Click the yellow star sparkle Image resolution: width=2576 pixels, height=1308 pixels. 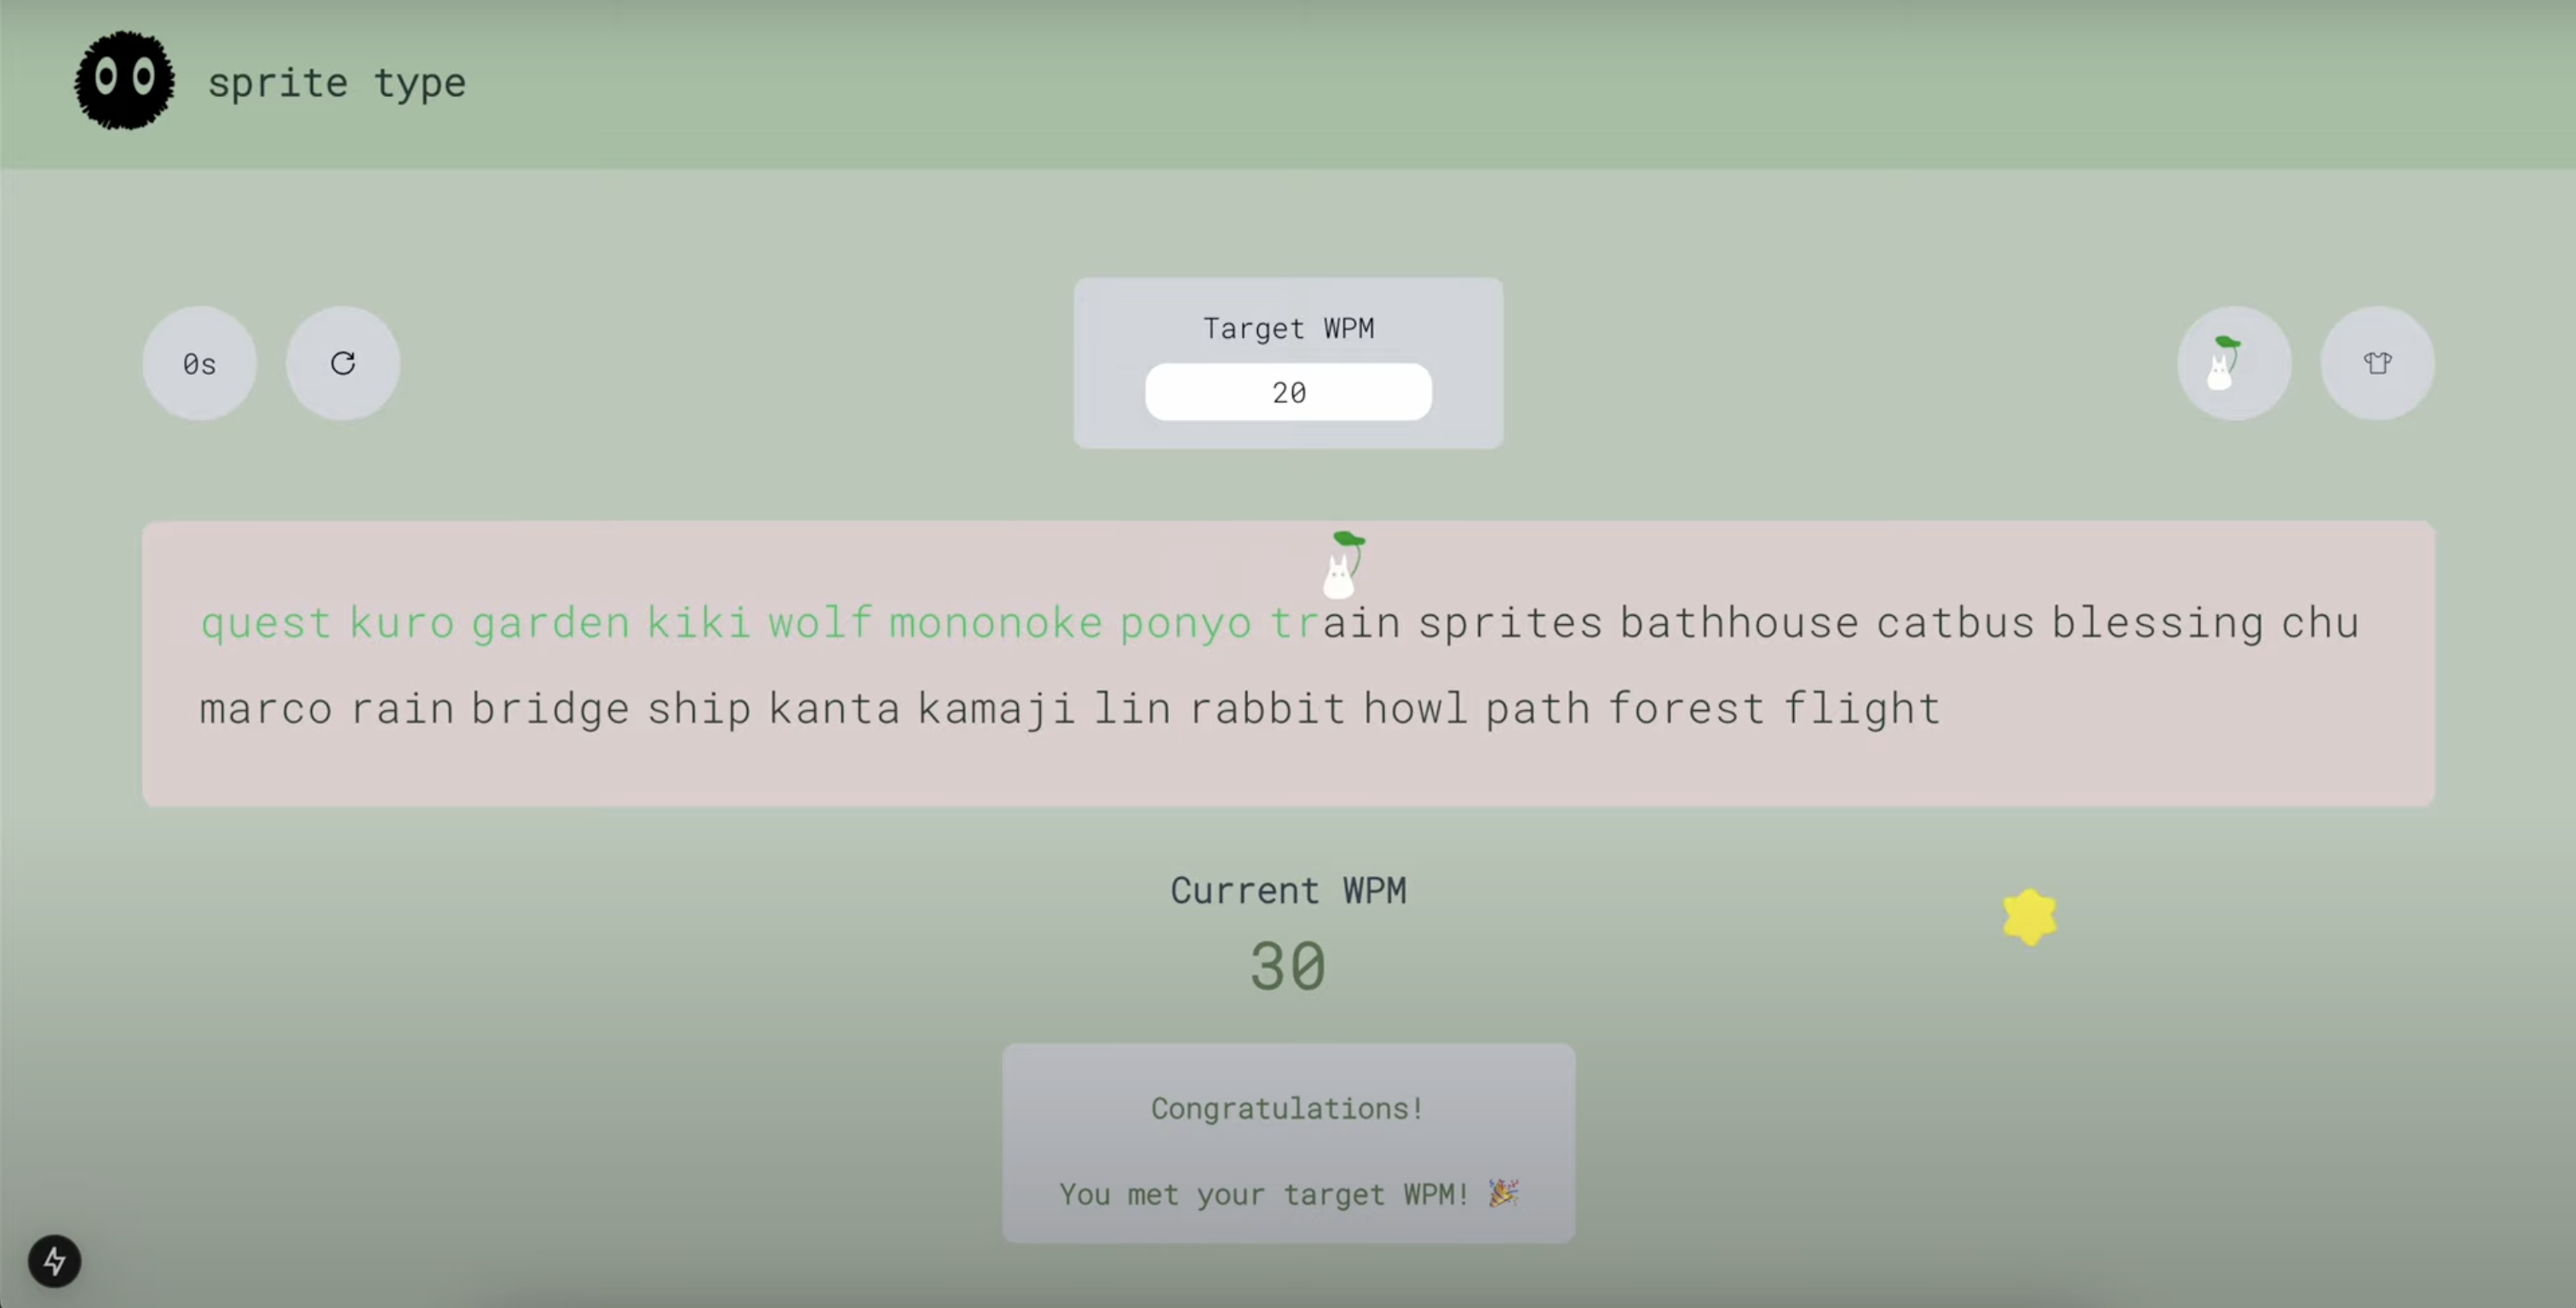point(2029,916)
